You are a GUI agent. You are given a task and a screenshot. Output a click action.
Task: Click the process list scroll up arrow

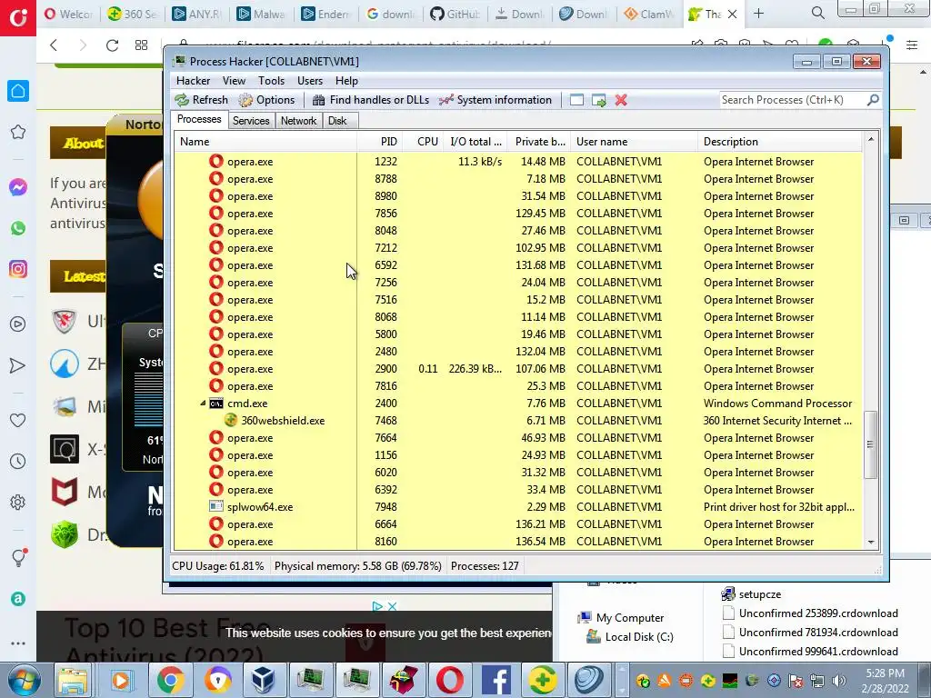coord(870,139)
